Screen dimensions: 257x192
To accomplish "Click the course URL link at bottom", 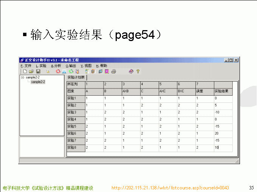I will click(x=170, y=188).
